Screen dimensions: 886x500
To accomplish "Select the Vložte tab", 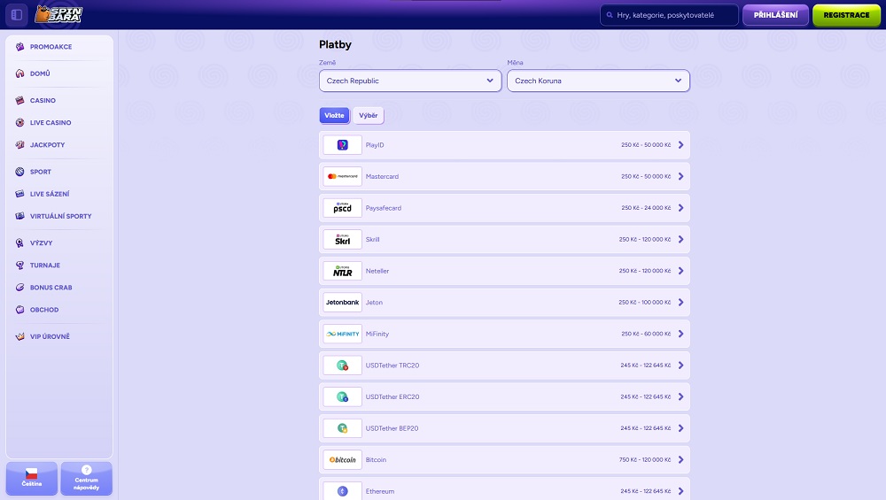I will (x=334, y=116).
